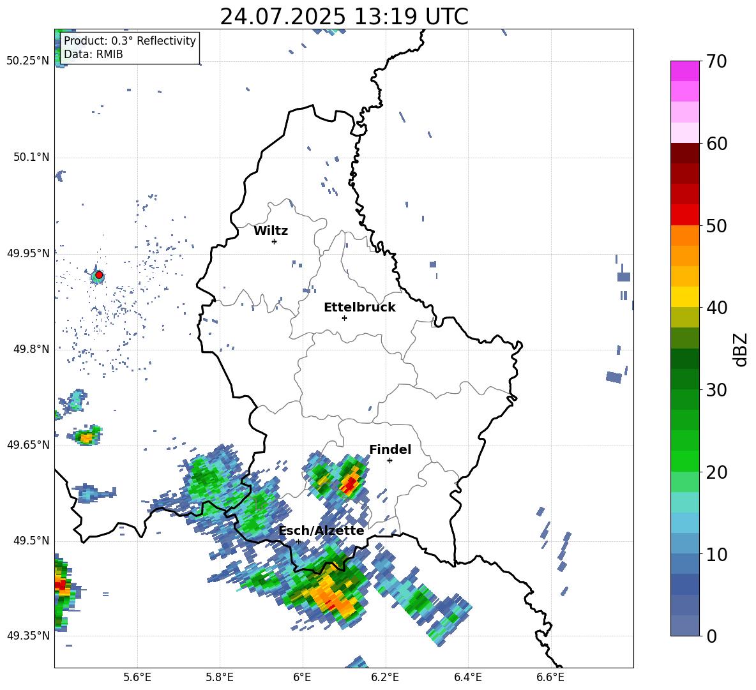756x690 pixels.
Task: Click the 49.8°N latitude label
Action: pos(31,349)
